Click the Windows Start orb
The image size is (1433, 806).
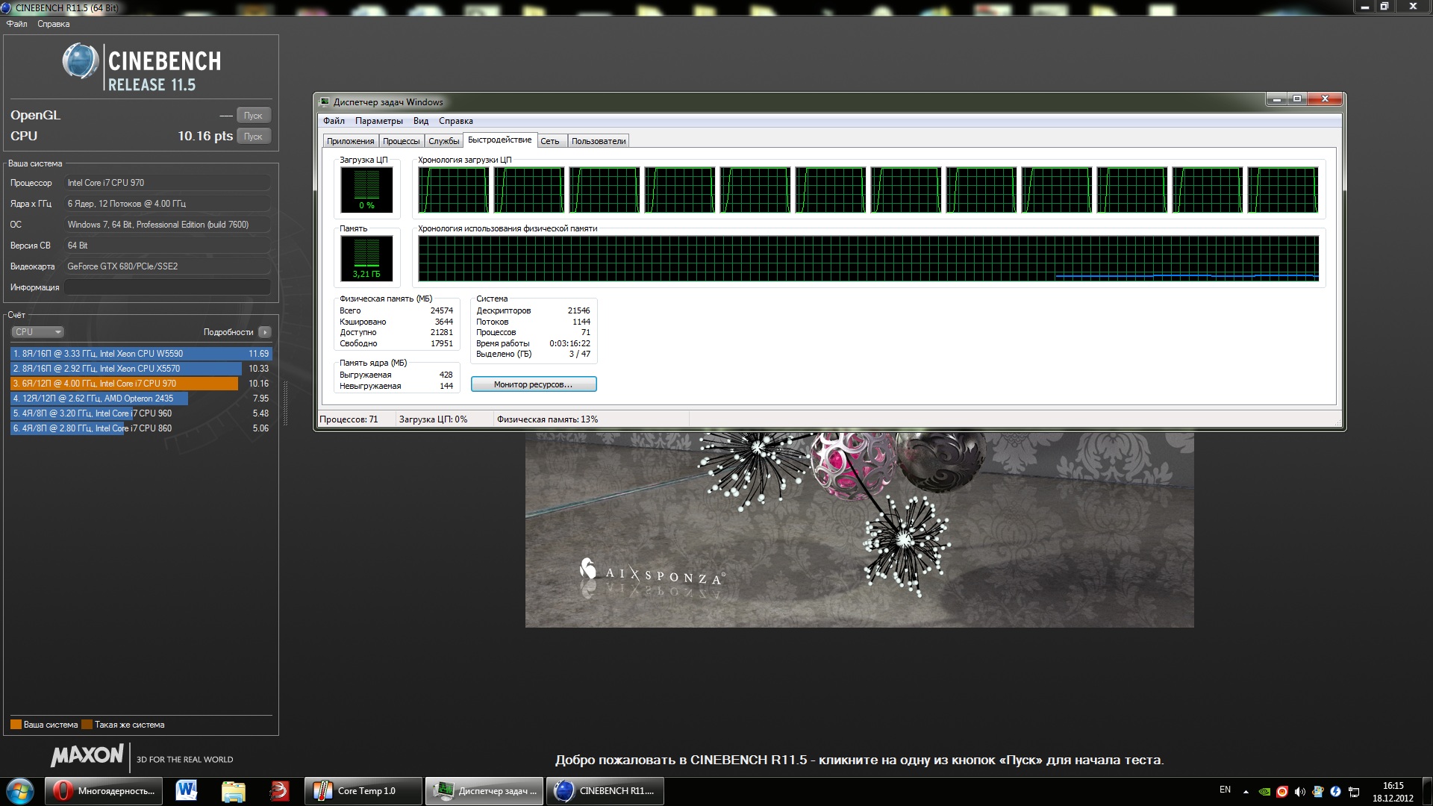(x=20, y=791)
